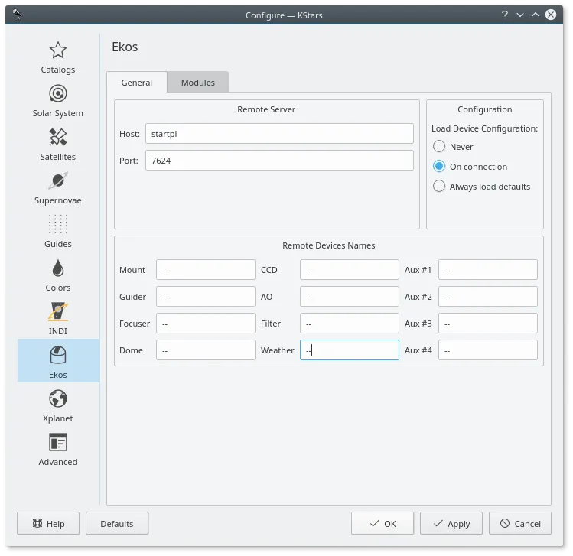The width and height of the screenshot is (573, 556).
Task: Select Never load device configuration
Action: point(453,147)
